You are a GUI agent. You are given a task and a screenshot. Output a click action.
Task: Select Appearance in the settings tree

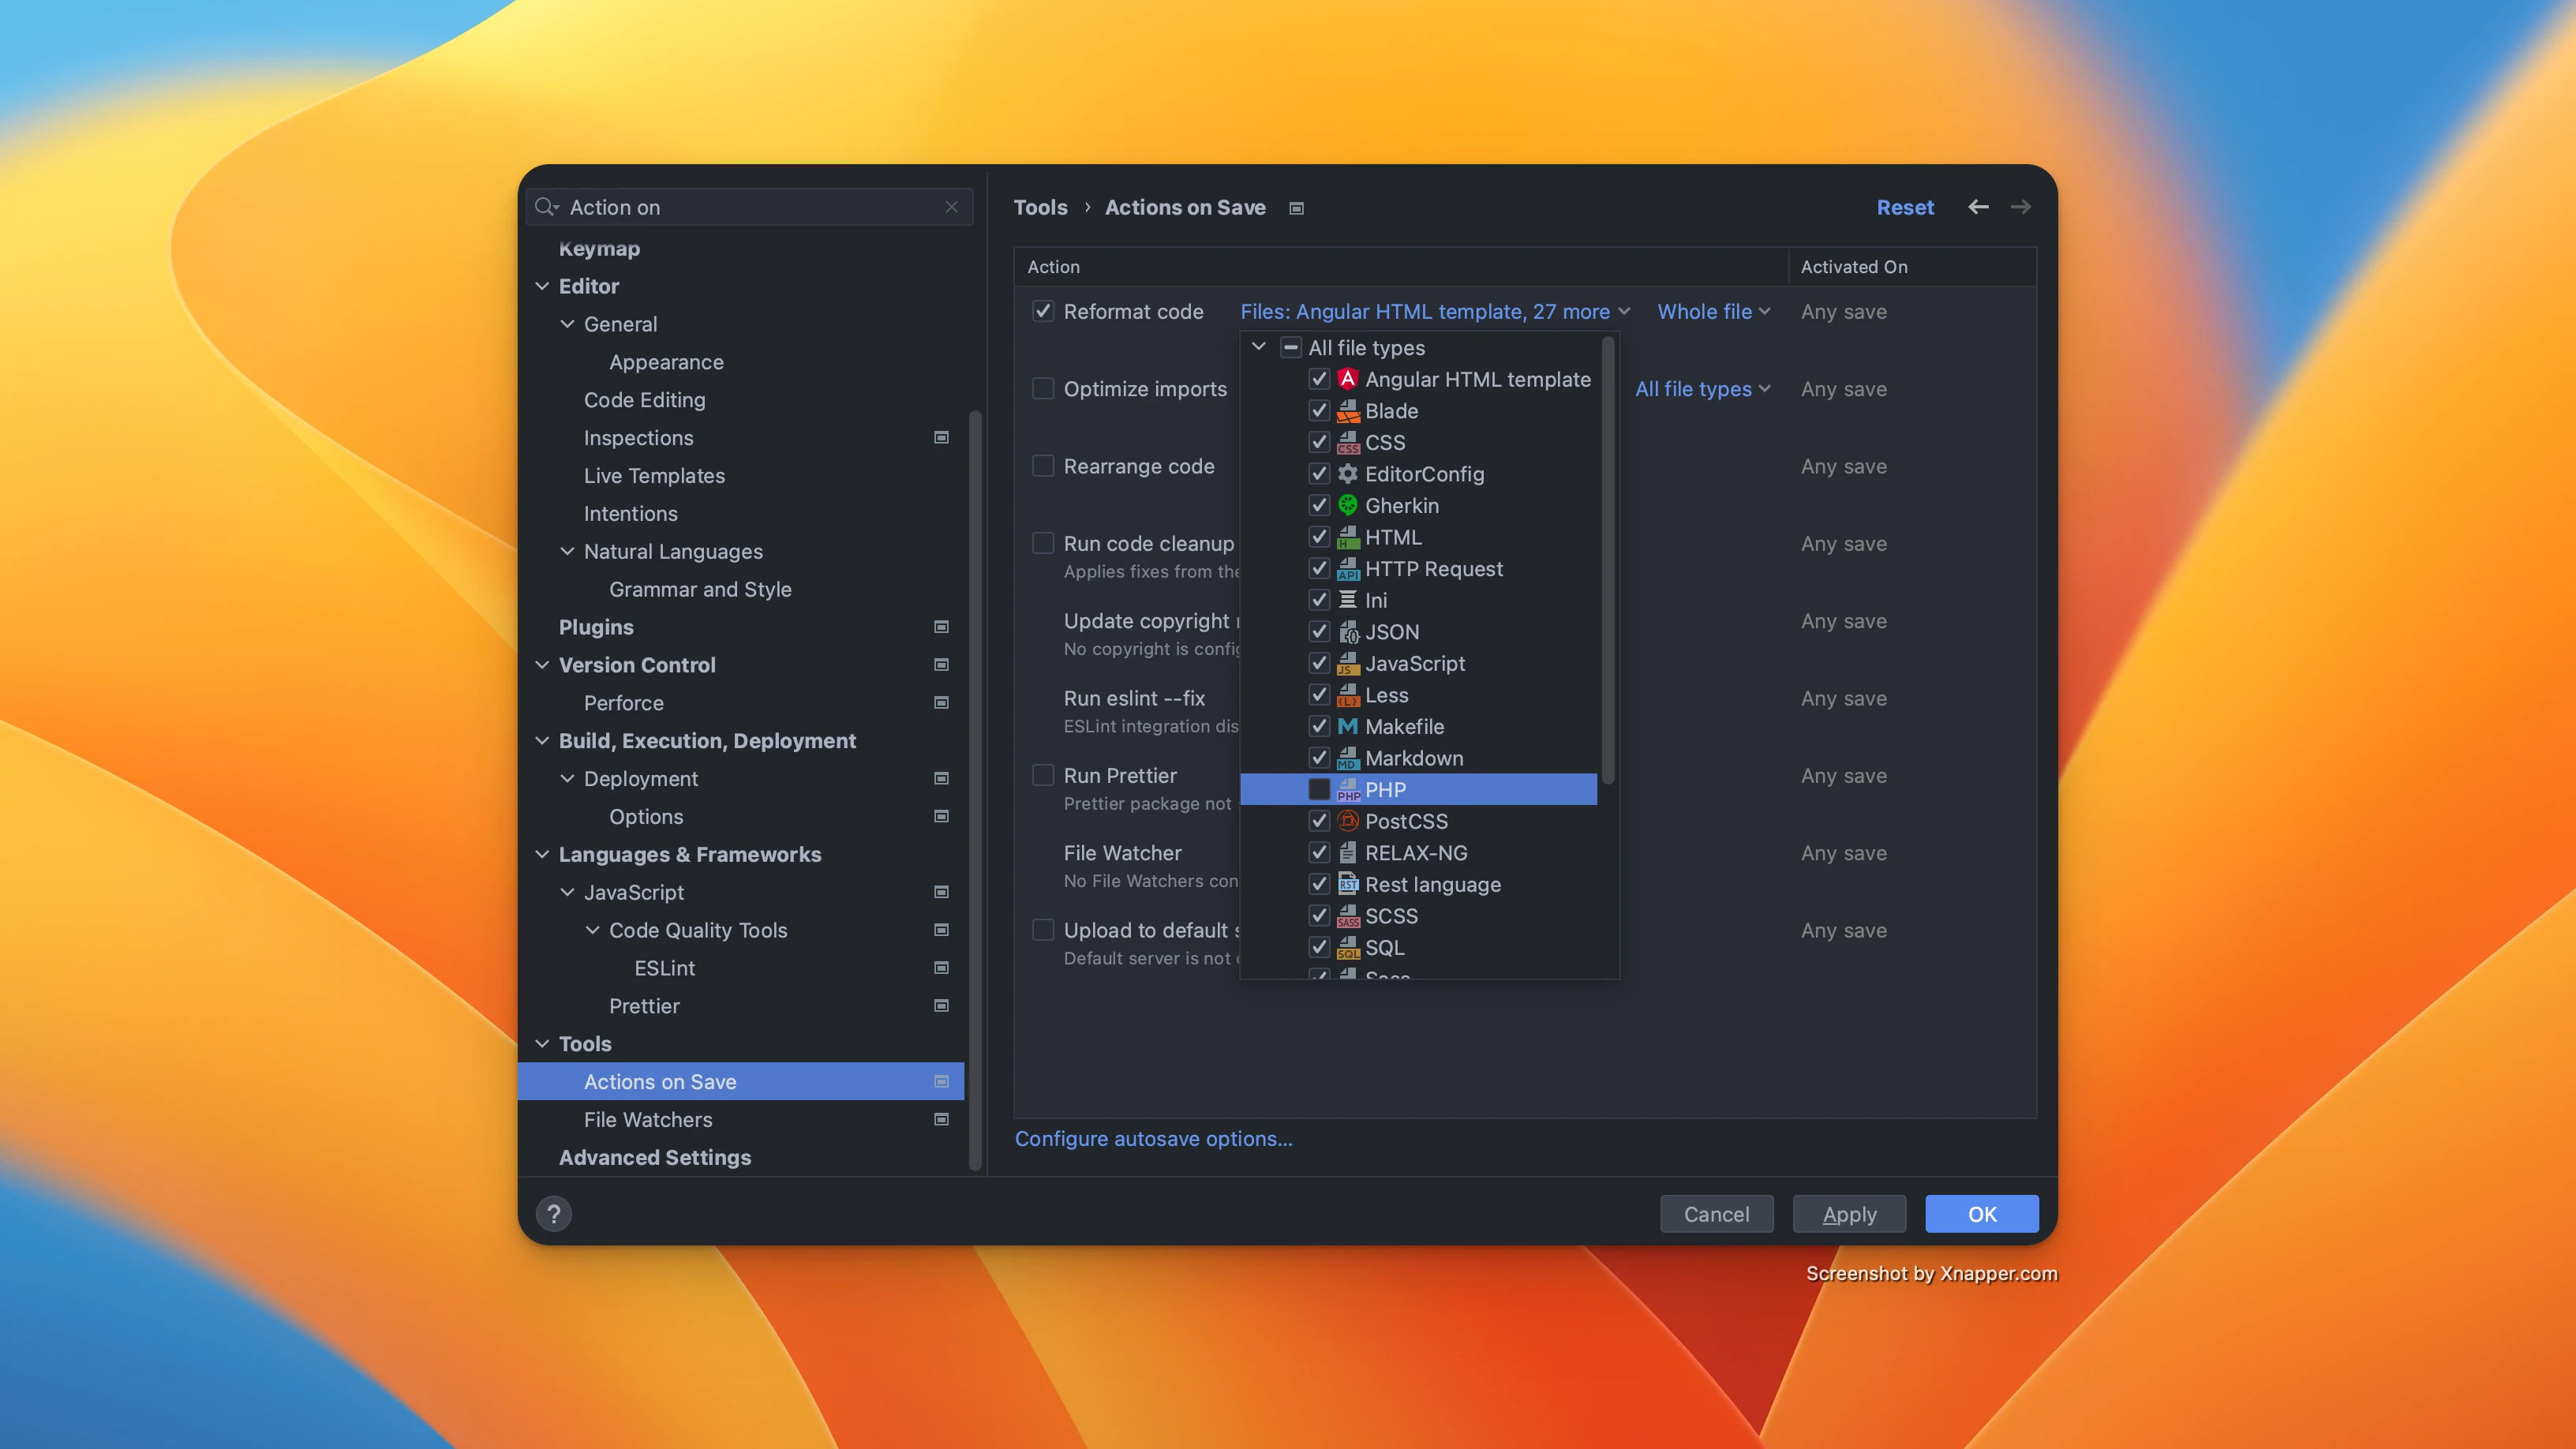pos(666,362)
